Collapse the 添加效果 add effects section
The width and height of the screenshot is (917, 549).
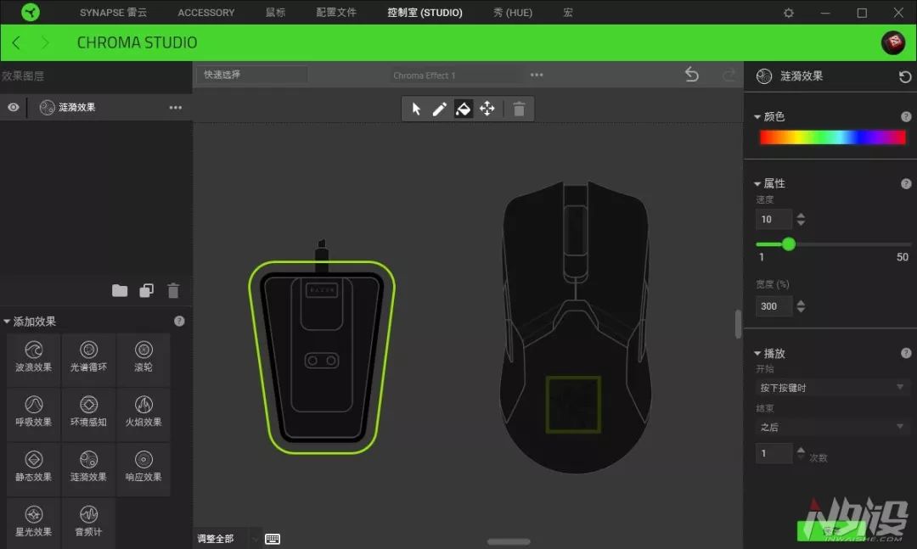point(7,322)
